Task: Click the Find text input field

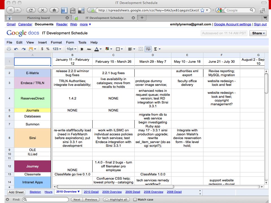Action: [46, 200]
